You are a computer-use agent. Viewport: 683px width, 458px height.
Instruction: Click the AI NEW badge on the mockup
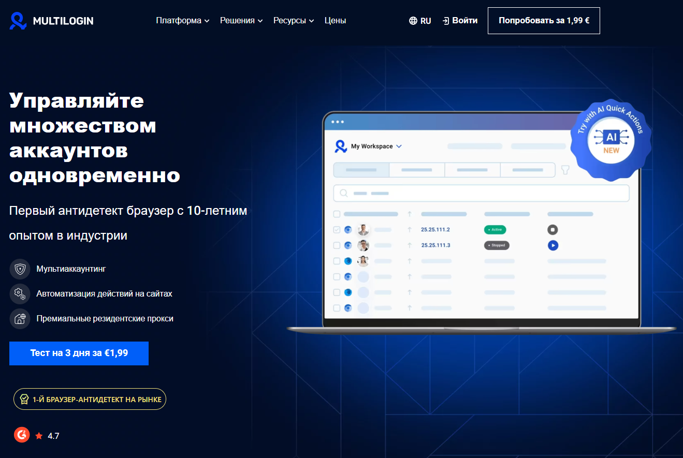coord(611,141)
